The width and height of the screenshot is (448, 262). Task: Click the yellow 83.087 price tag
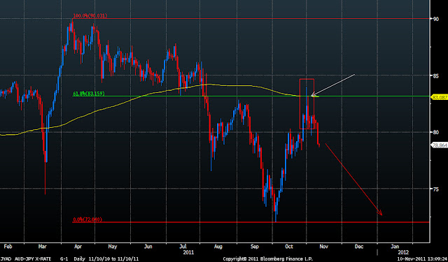point(440,97)
